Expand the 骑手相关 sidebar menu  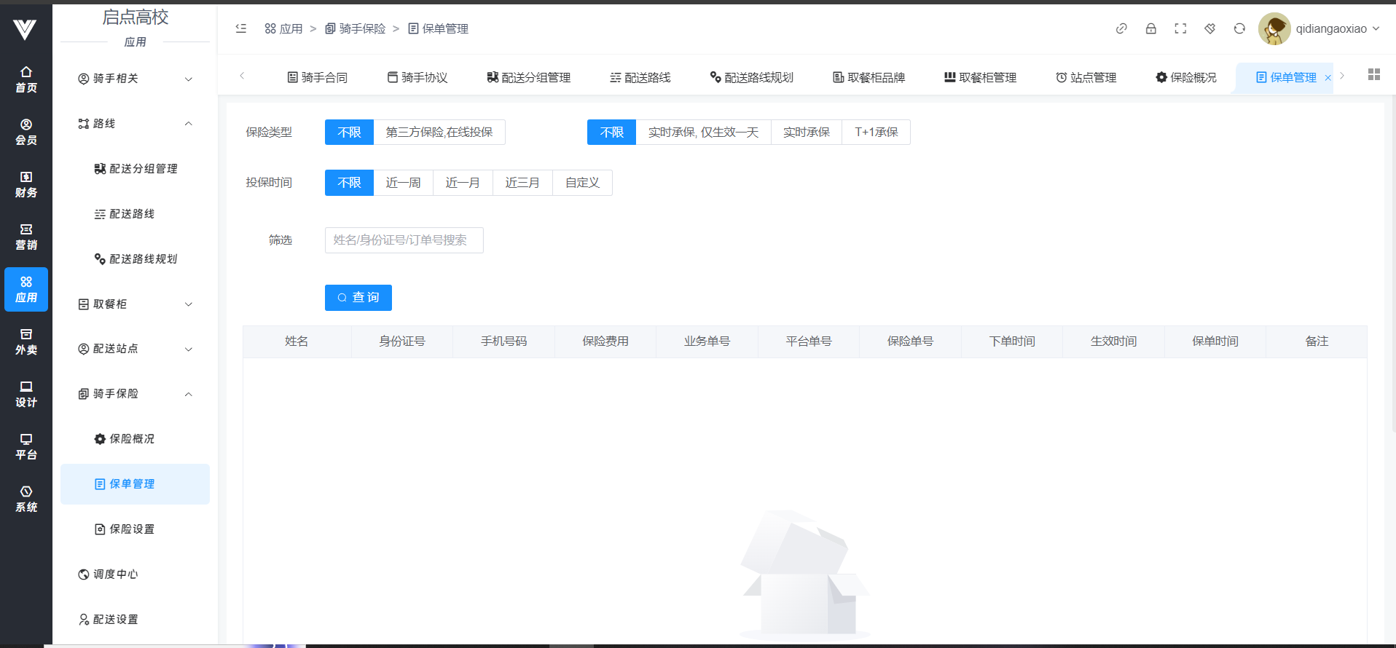[136, 79]
